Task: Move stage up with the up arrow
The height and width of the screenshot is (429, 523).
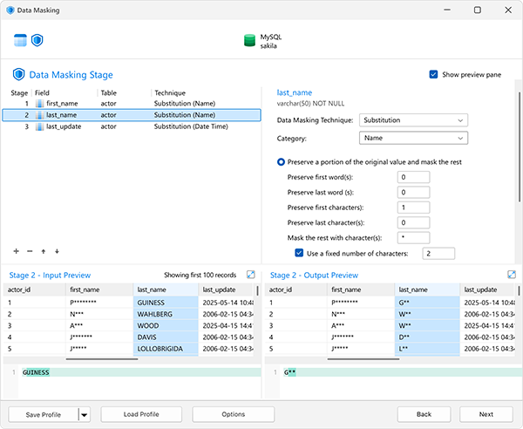Action: click(x=44, y=251)
